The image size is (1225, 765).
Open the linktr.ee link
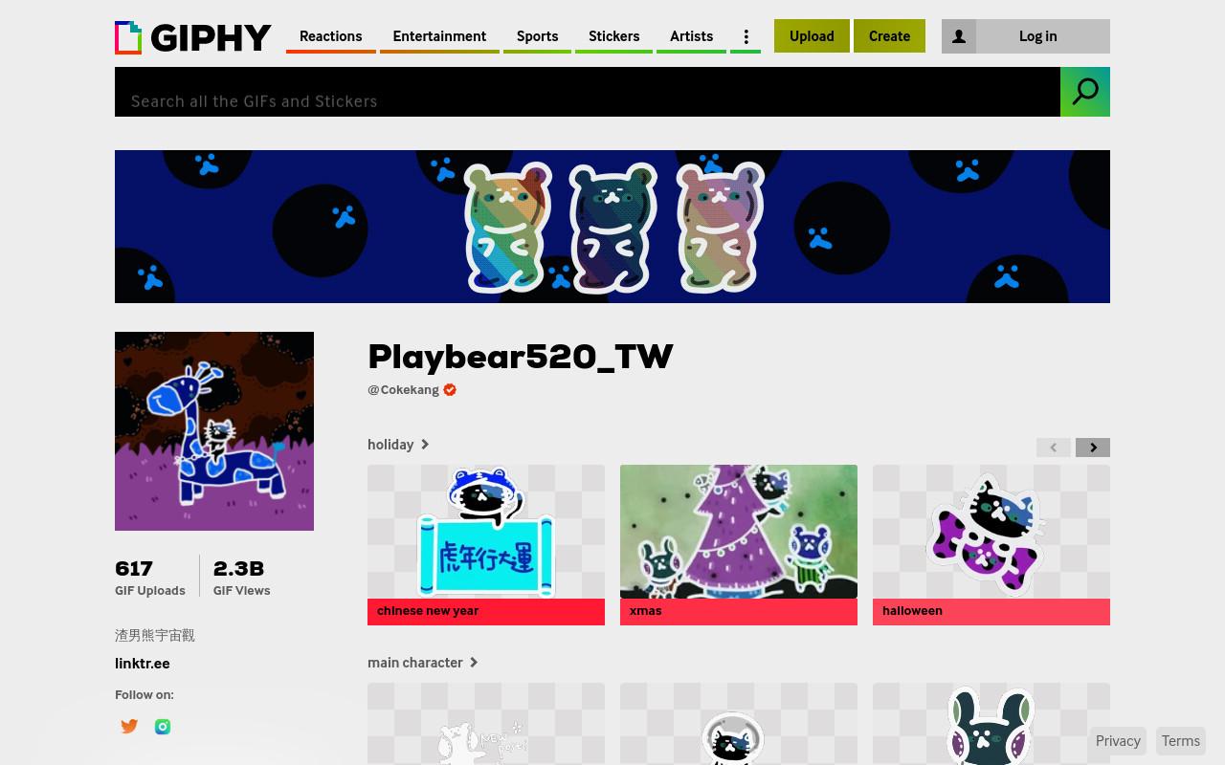[x=143, y=664]
